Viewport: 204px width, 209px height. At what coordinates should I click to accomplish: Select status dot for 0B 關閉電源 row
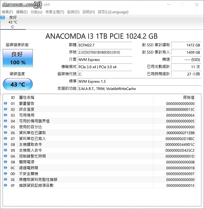(x=5, y=162)
